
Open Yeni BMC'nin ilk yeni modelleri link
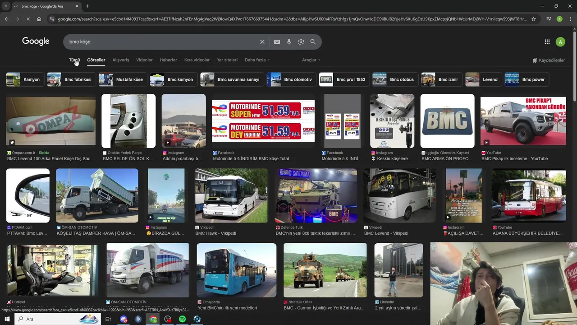[x=227, y=308]
